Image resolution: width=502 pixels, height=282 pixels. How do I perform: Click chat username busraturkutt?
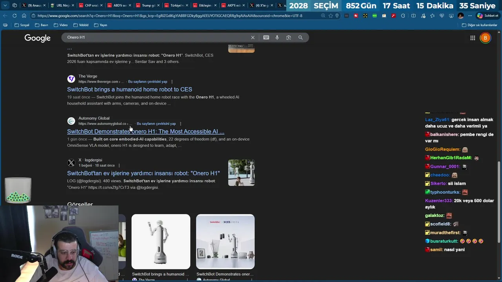444,241
